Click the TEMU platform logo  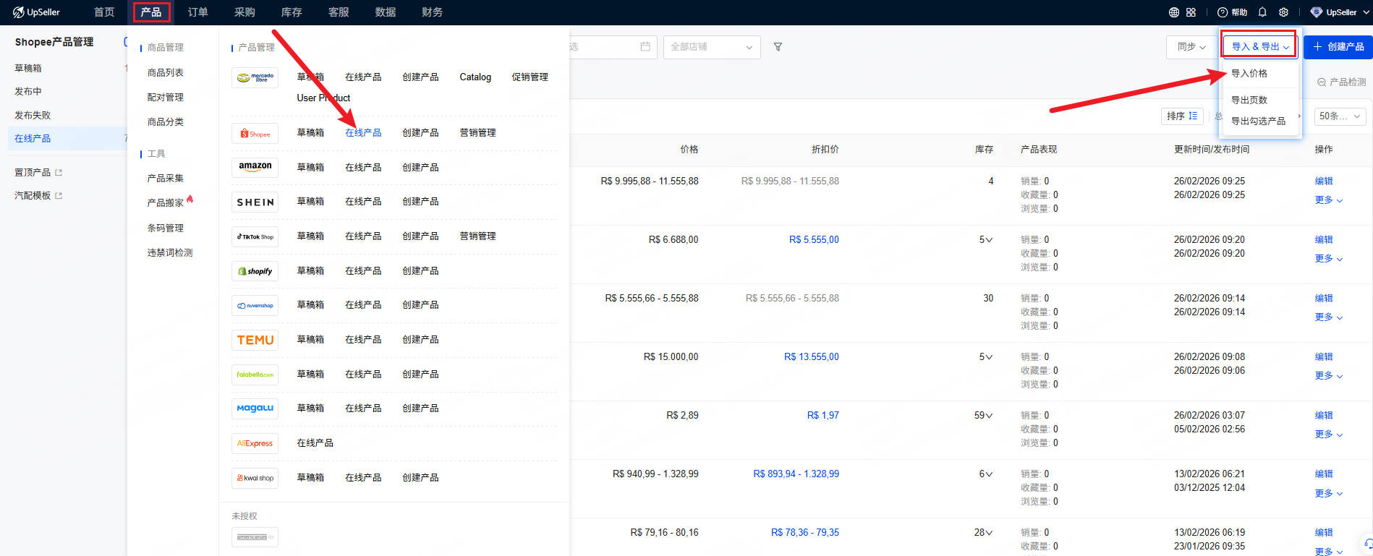[x=255, y=340]
